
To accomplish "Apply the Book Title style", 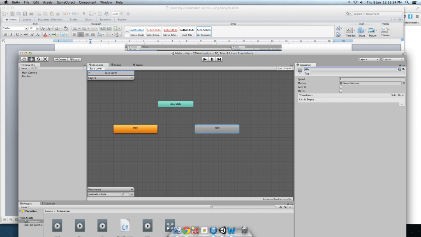I will 187,32.
